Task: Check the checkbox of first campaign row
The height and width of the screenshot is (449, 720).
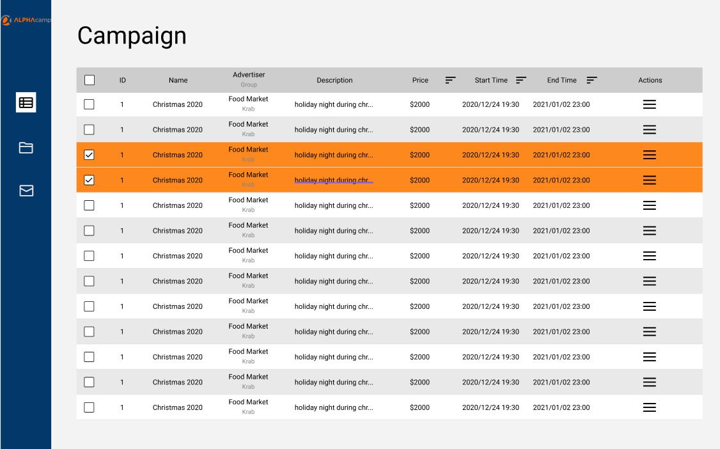Action: click(x=89, y=104)
